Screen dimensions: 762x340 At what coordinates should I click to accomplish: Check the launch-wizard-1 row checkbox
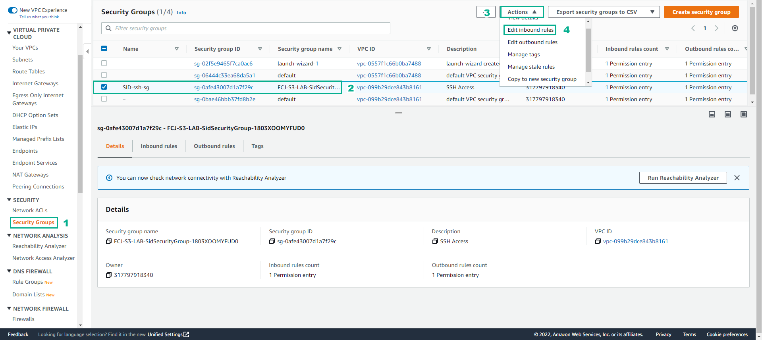coord(104,63)
